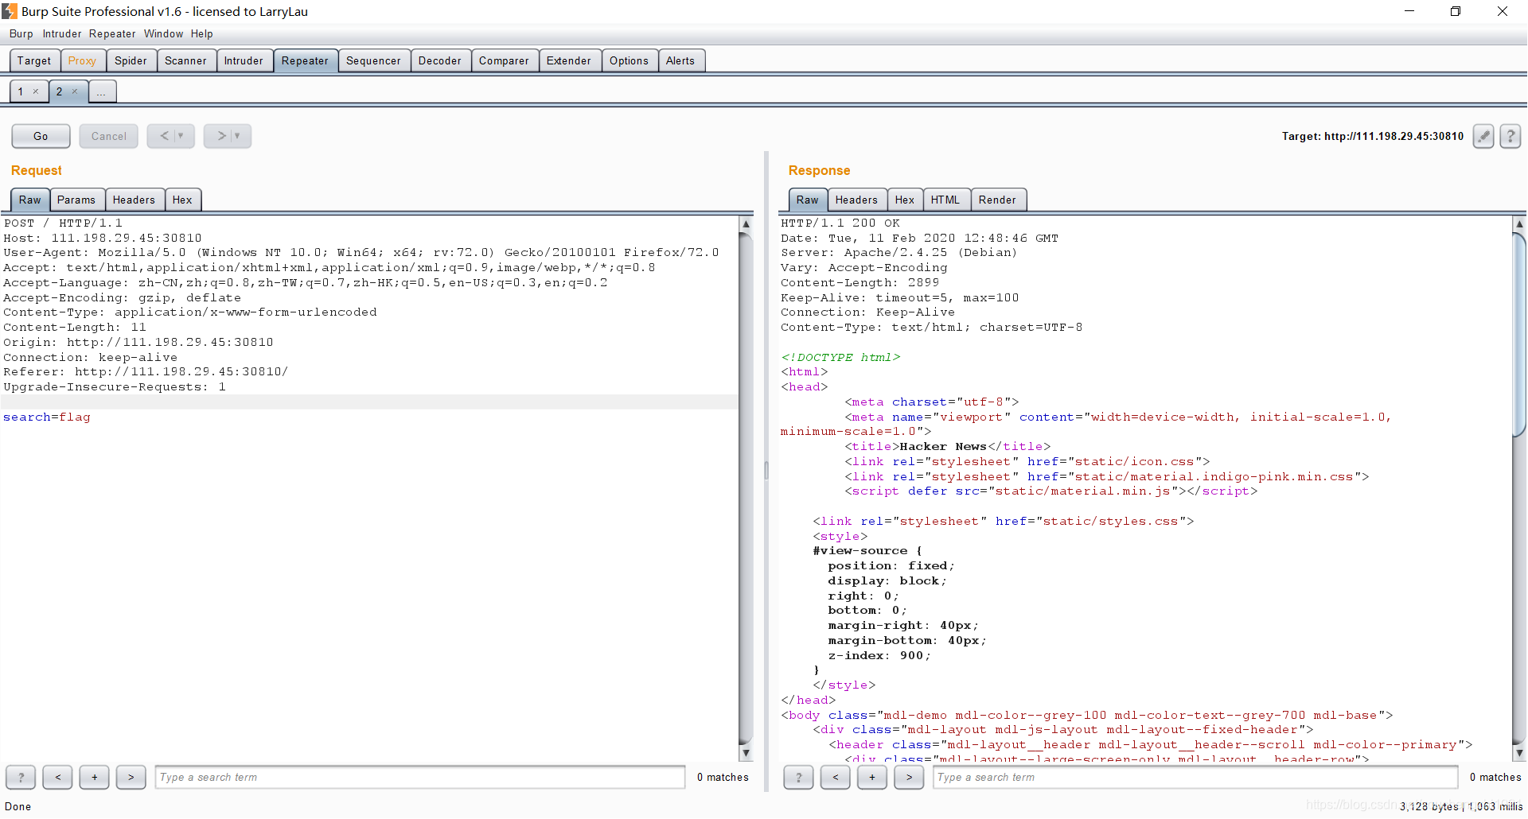Switch to the Proxy tab
The image size is (1528, 819).
[x=82, y=60]
